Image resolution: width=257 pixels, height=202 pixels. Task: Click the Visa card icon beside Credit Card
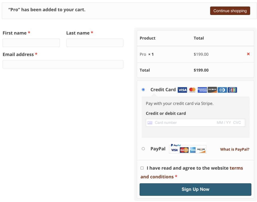pyautogui.click(x=182, y=90)
